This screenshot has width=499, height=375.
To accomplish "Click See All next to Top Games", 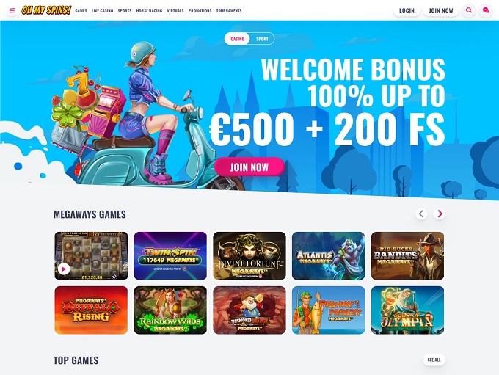I will (x=434, y=360).
